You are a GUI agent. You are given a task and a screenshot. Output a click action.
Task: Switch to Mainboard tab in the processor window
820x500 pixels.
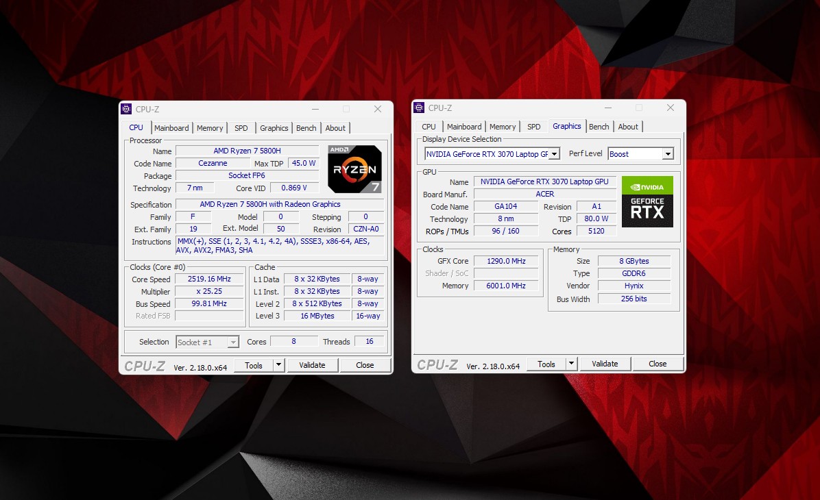(171, 128)
